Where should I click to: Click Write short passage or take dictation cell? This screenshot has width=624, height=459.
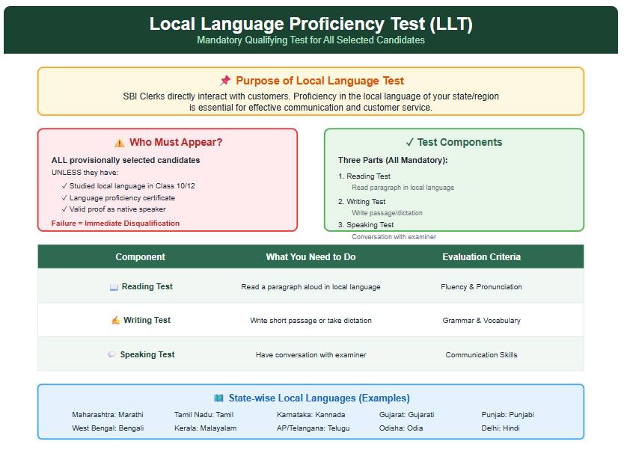coord(311,321)
